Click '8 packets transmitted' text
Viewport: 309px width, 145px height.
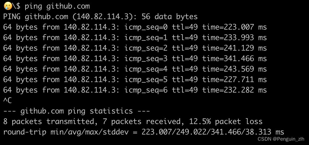[49, 122]
